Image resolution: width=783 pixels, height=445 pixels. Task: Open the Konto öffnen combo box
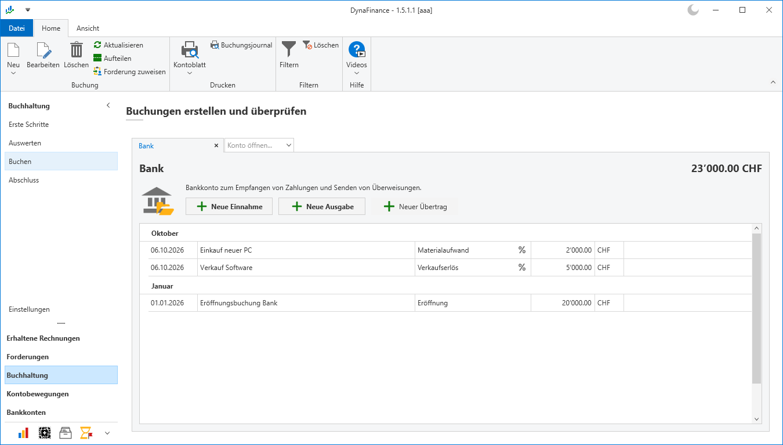pos(259,145)
